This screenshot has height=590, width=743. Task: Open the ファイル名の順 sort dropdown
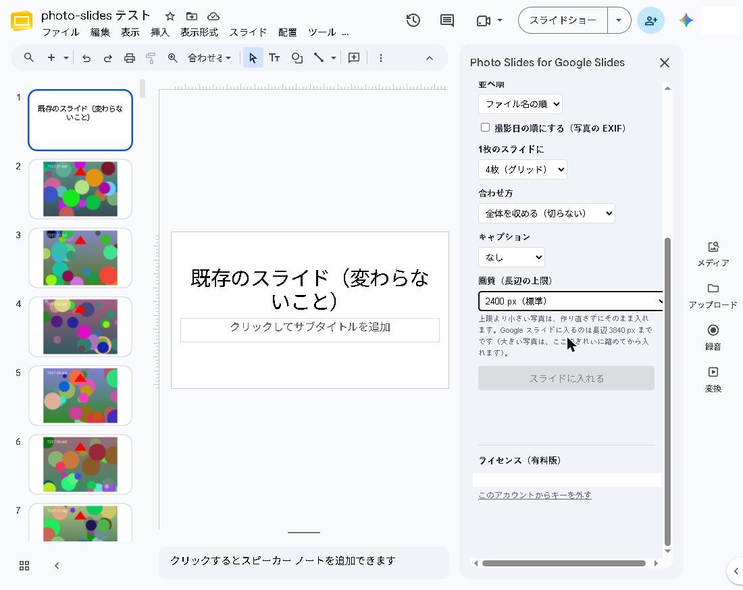[x=520, y=104]
